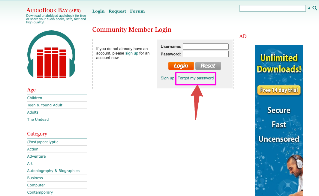Screen dimensions: 319x196
Task: Open the Children age category
Action: (35, 98)
